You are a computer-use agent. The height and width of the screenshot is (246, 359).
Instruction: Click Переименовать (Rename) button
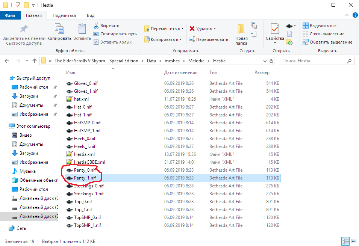pyautogui.click(x=209, y=39)
